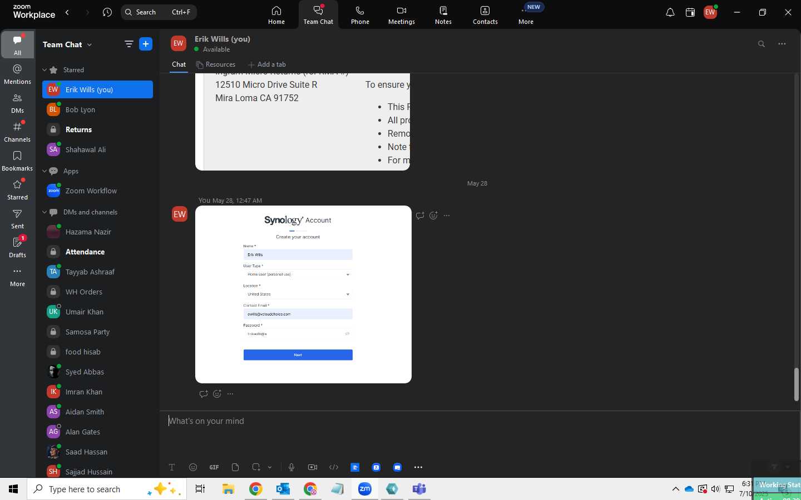Click the Search box at the top
This screenshot has width=801, height=500.
point(159,12)
